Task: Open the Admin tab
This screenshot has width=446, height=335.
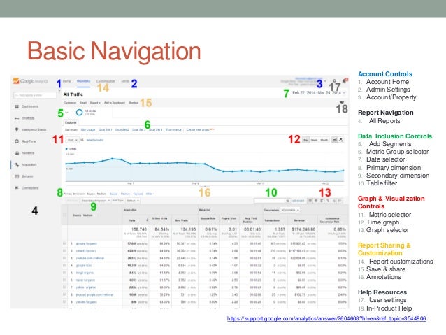Action: point(125,81)
